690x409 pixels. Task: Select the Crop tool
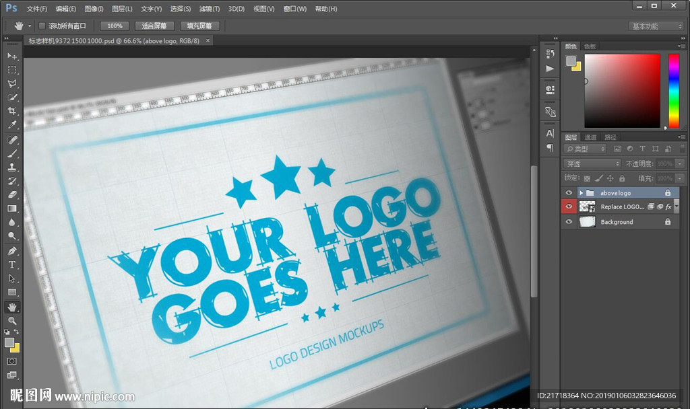coord(12,111)
